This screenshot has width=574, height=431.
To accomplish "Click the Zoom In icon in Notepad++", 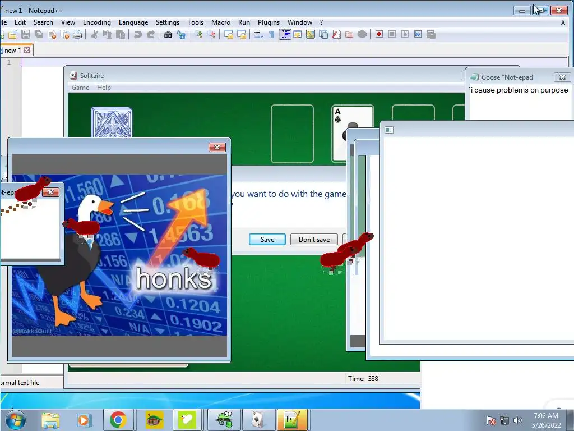I will (198, 34).
